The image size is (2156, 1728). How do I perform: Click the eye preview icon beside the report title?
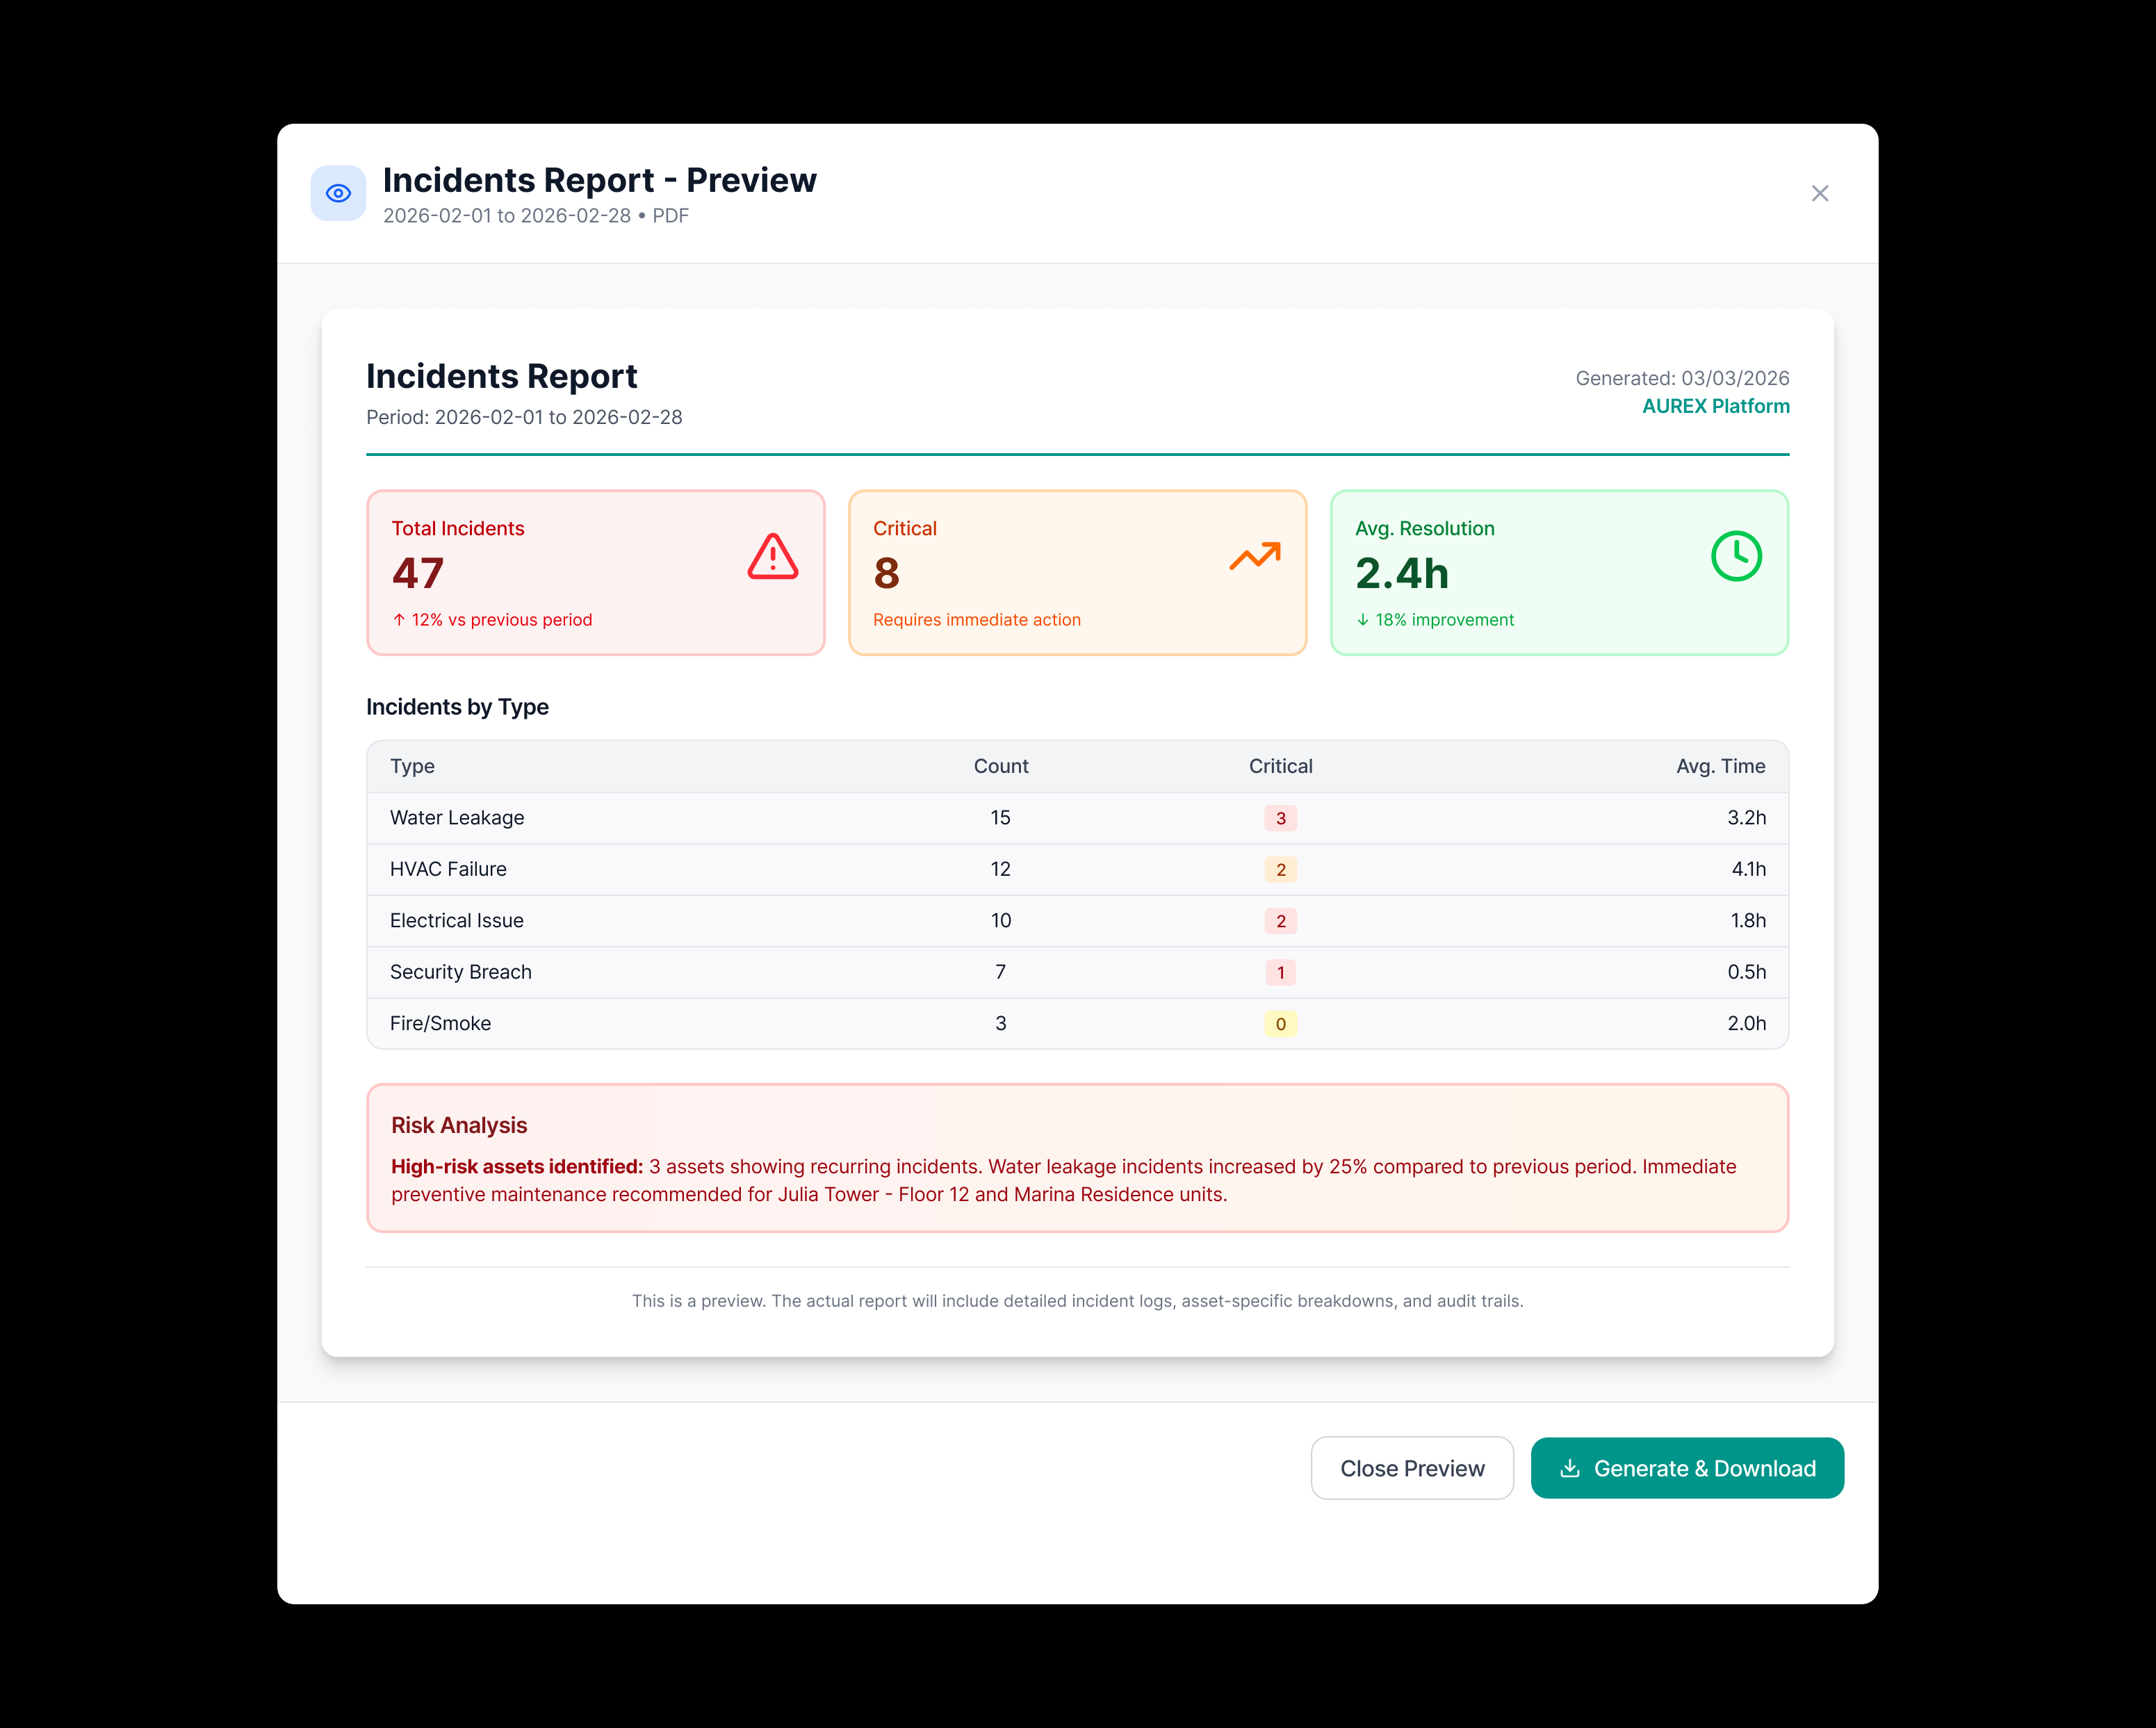coord(338,193)
